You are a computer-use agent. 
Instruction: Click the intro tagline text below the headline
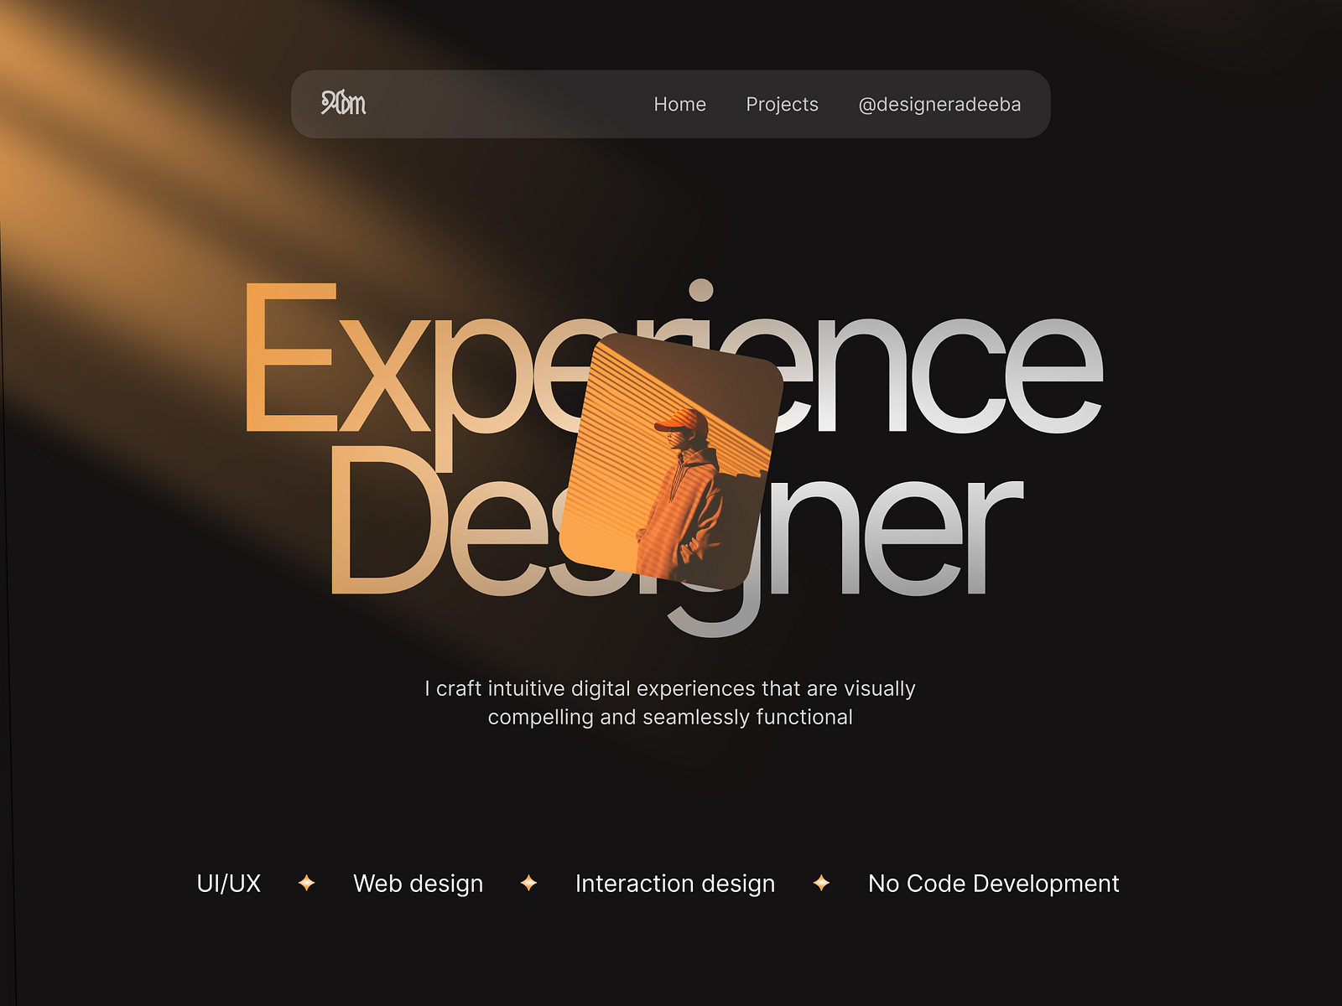coord(669,703)
